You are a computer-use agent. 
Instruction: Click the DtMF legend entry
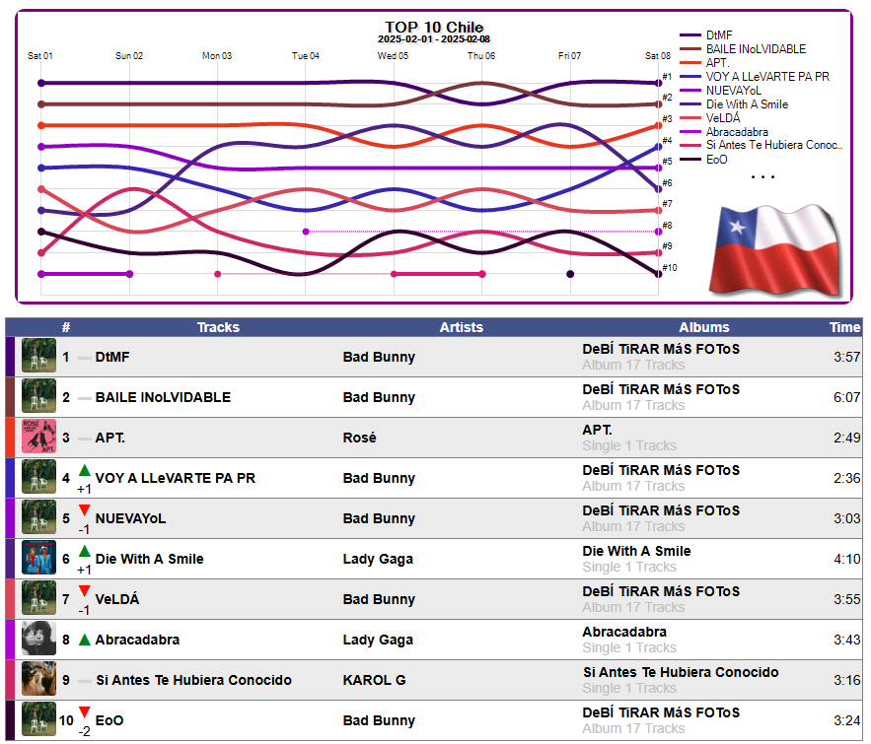coord(706,34)
